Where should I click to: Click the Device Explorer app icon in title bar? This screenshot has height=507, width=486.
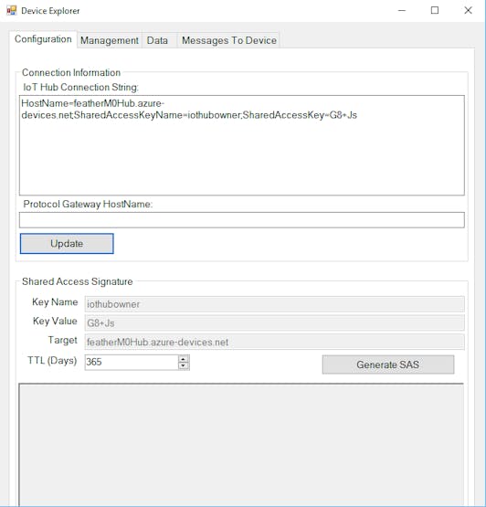coord(11,11)
